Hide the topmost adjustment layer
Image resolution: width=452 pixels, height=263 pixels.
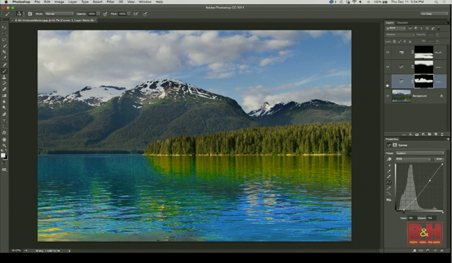[387, 52]
